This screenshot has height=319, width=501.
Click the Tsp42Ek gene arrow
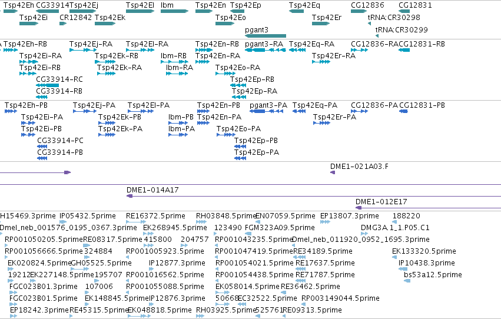(105, 24)
